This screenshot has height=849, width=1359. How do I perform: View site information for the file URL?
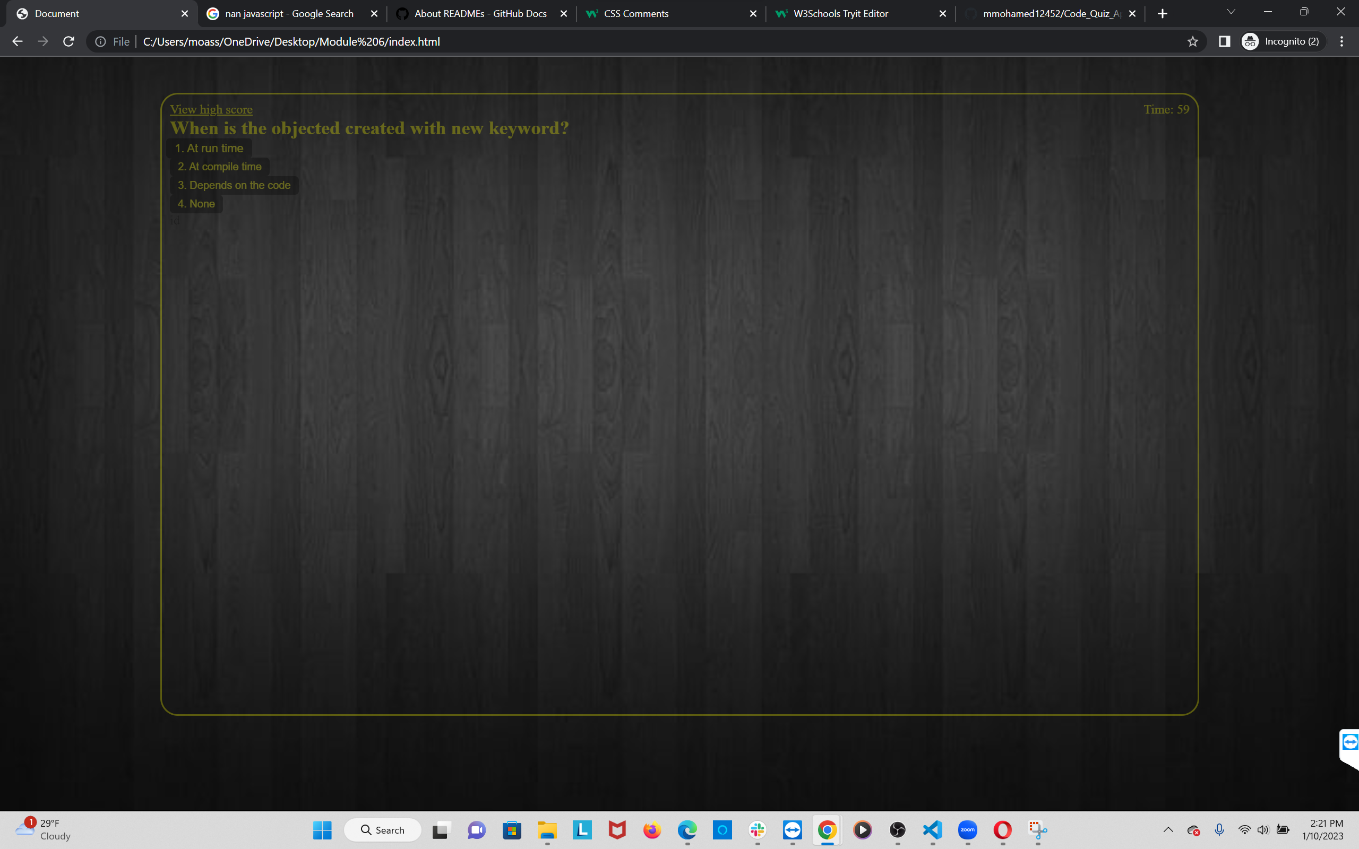coord(100,41)
